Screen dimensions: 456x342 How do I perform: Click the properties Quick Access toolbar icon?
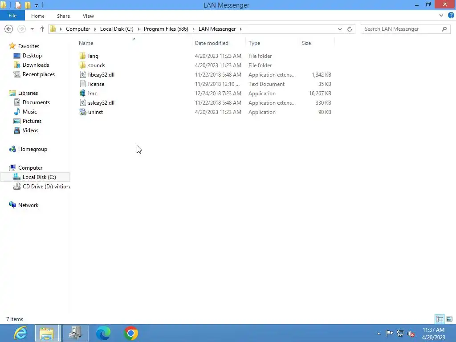(x=18, y=5)
